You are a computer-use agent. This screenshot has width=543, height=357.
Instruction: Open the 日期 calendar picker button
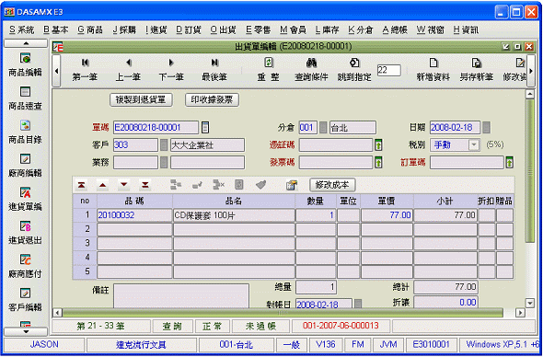coord(486,127)
